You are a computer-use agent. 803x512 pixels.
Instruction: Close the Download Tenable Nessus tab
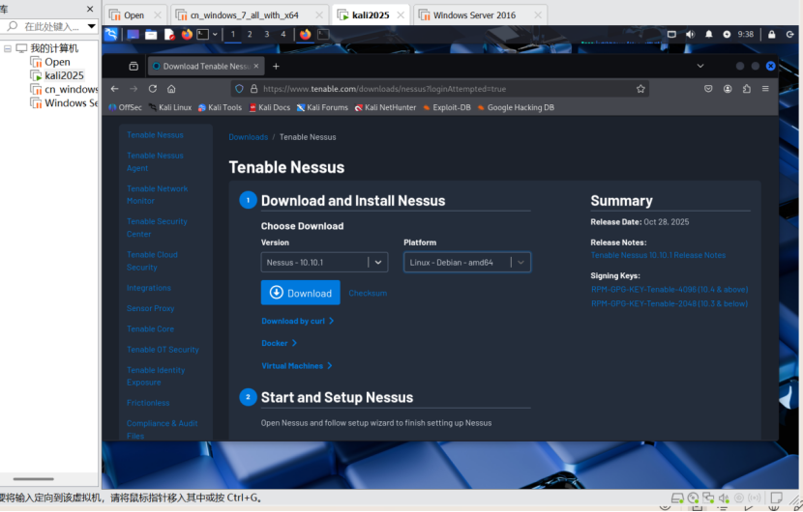click(256, 66)
